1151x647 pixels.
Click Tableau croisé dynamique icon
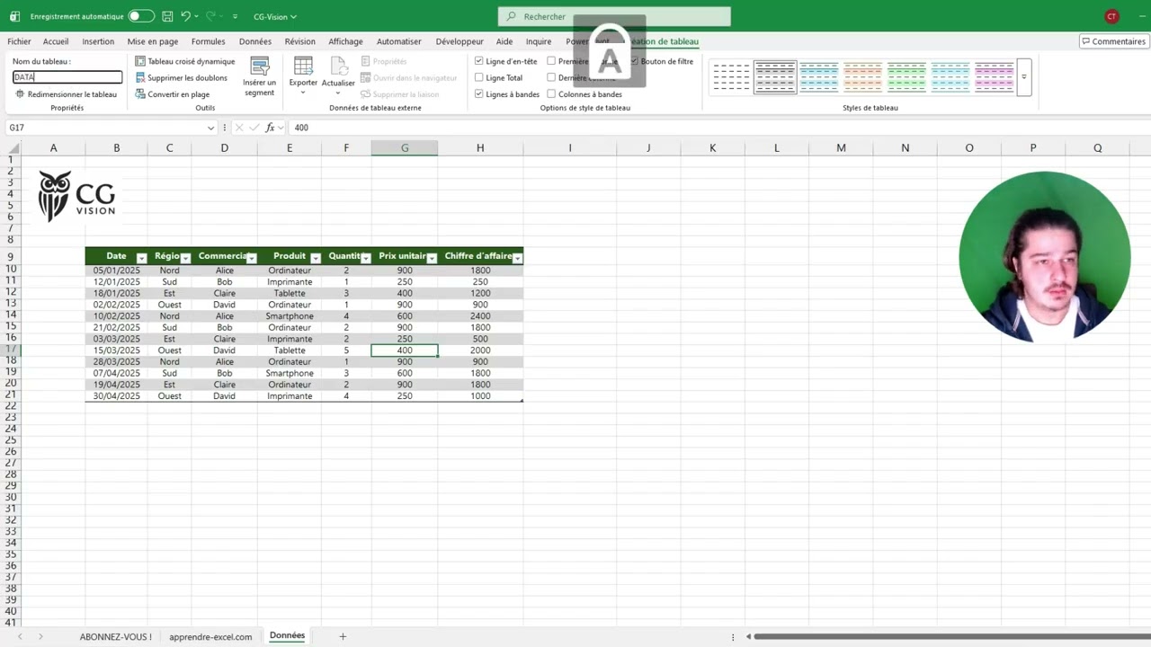pos(140,61)
